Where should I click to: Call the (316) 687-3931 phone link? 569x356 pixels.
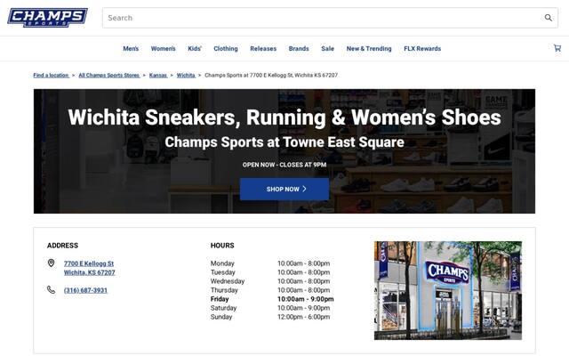click(x=85, y=290)
